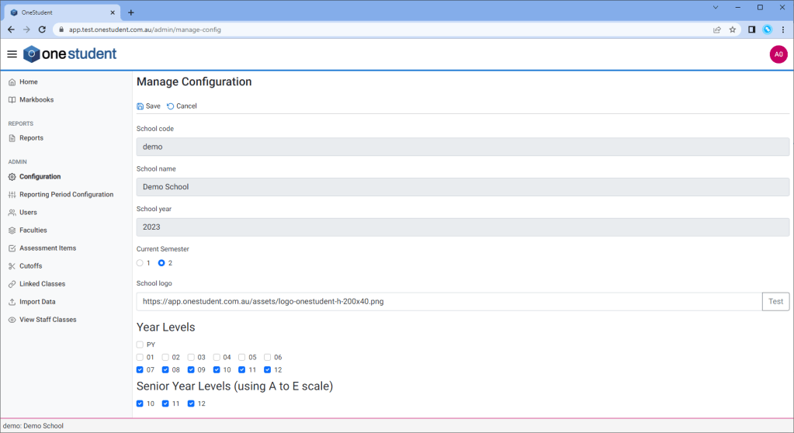The height and width of the screenshot is (433, 794).
Task: Open a new browser tab
Action: point(131,12)
